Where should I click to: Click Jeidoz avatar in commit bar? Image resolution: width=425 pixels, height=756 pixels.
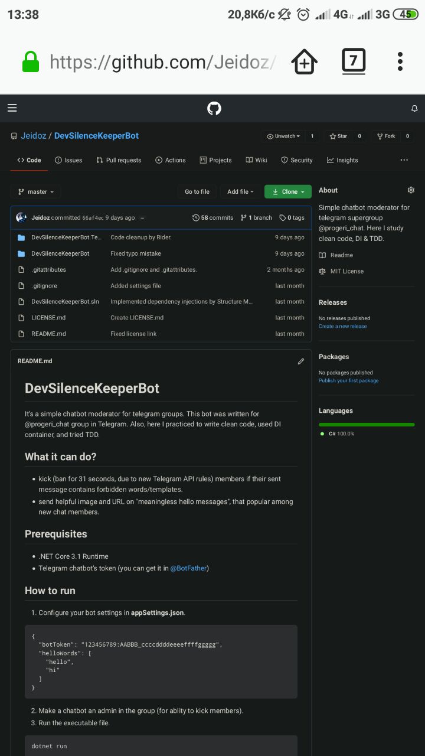[21, 217]
